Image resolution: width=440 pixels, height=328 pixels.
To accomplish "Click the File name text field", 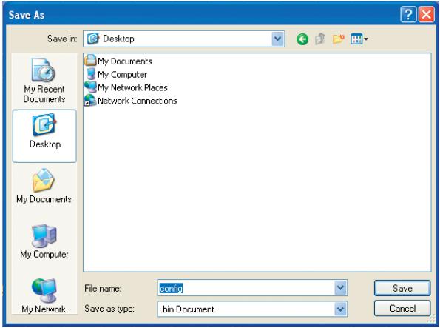I will [x=246, y=288].
